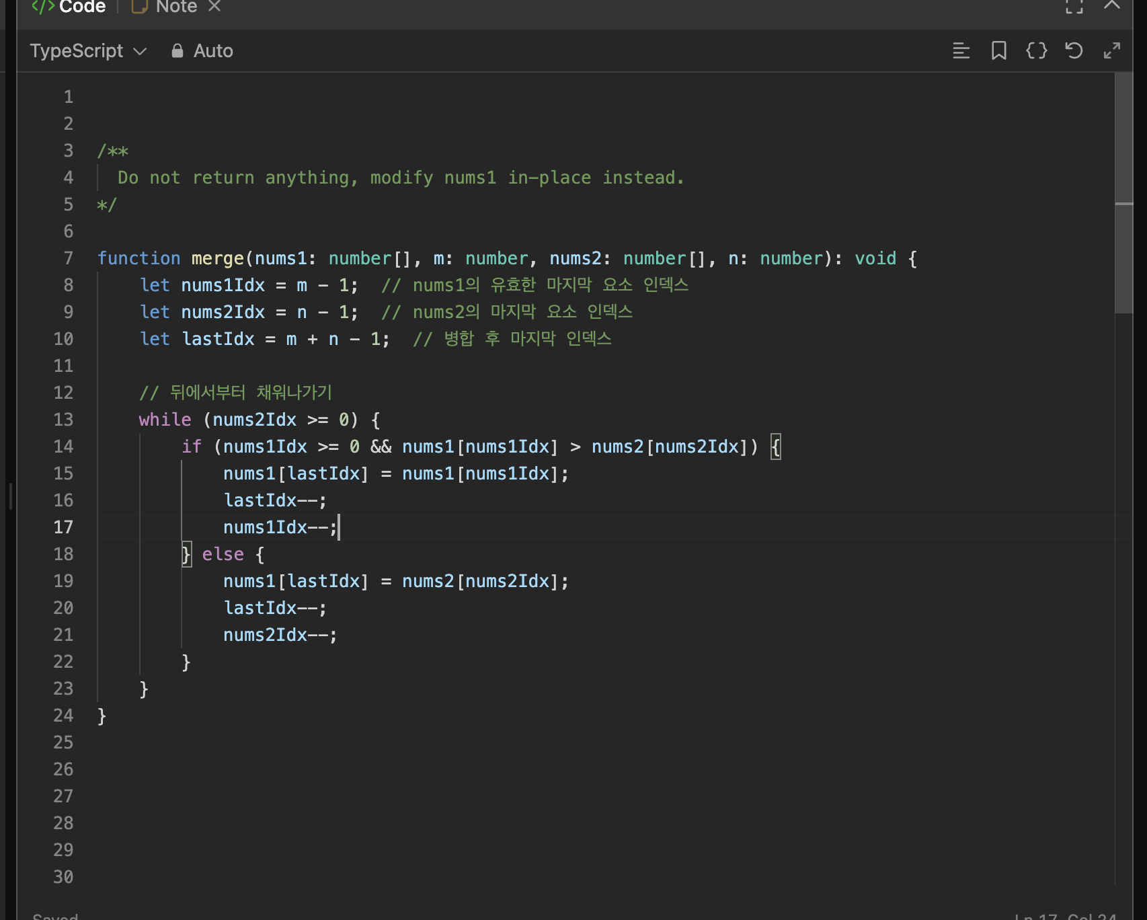Maximize the editor with the diagonal arrows icon
Screen dimensions: 1147x920
pos(1112,50)
